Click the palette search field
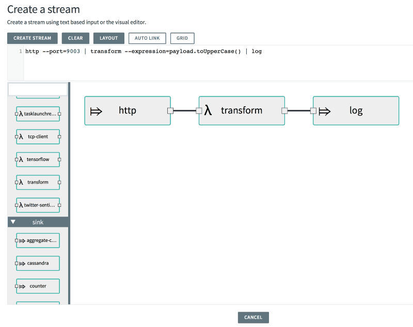 click(36, 89)
